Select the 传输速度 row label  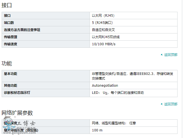pos(46,44)
